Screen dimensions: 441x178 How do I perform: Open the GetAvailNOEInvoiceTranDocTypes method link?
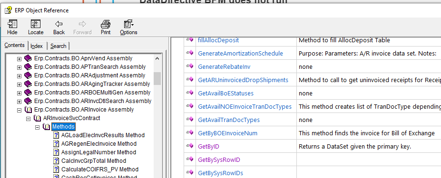coord(245,107)
